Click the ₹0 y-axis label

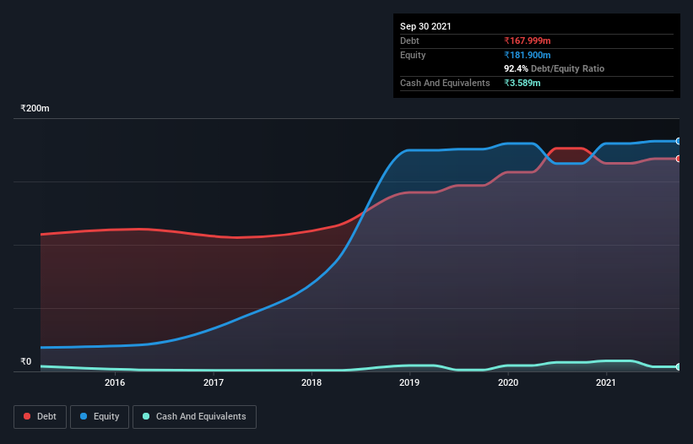point(26,361)
